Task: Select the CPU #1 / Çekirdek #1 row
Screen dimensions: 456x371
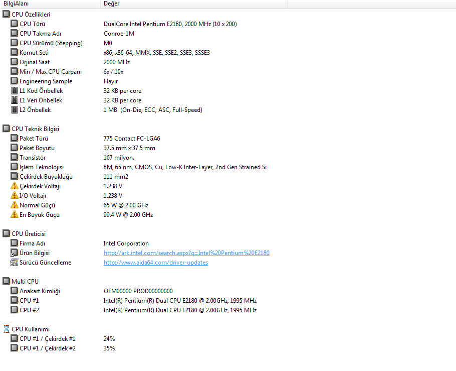Action: (48, 339)
